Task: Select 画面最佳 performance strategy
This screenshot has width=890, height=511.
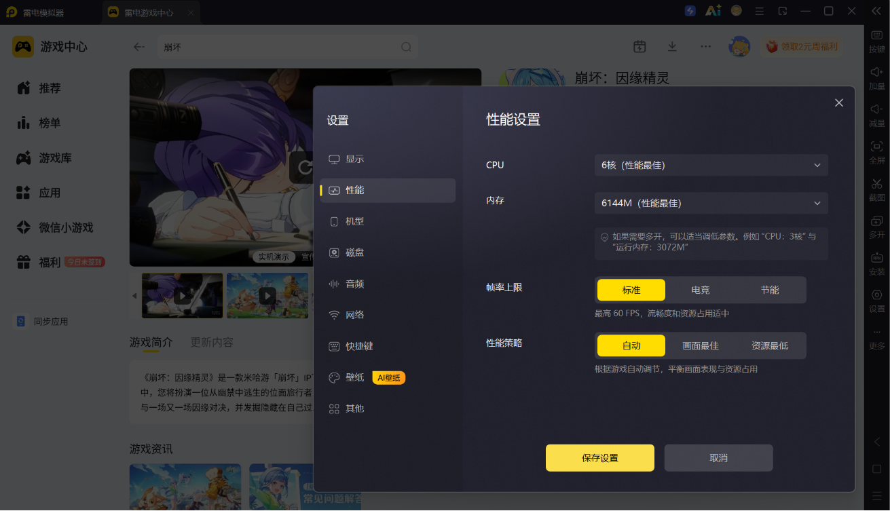Action: point(701,345)
